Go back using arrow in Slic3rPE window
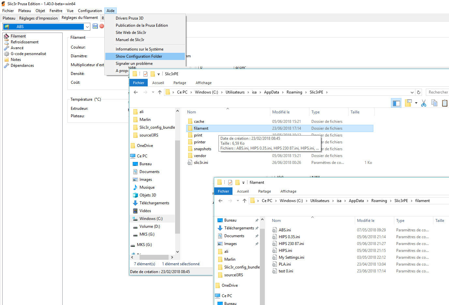449x305 pixels. [x=136, y=92]
